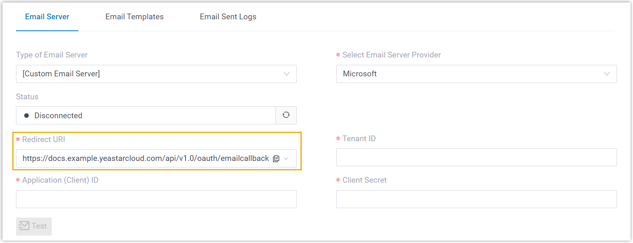Open the Email Sent Logs tab
The image size is (633, 243).
pos(228,17)
